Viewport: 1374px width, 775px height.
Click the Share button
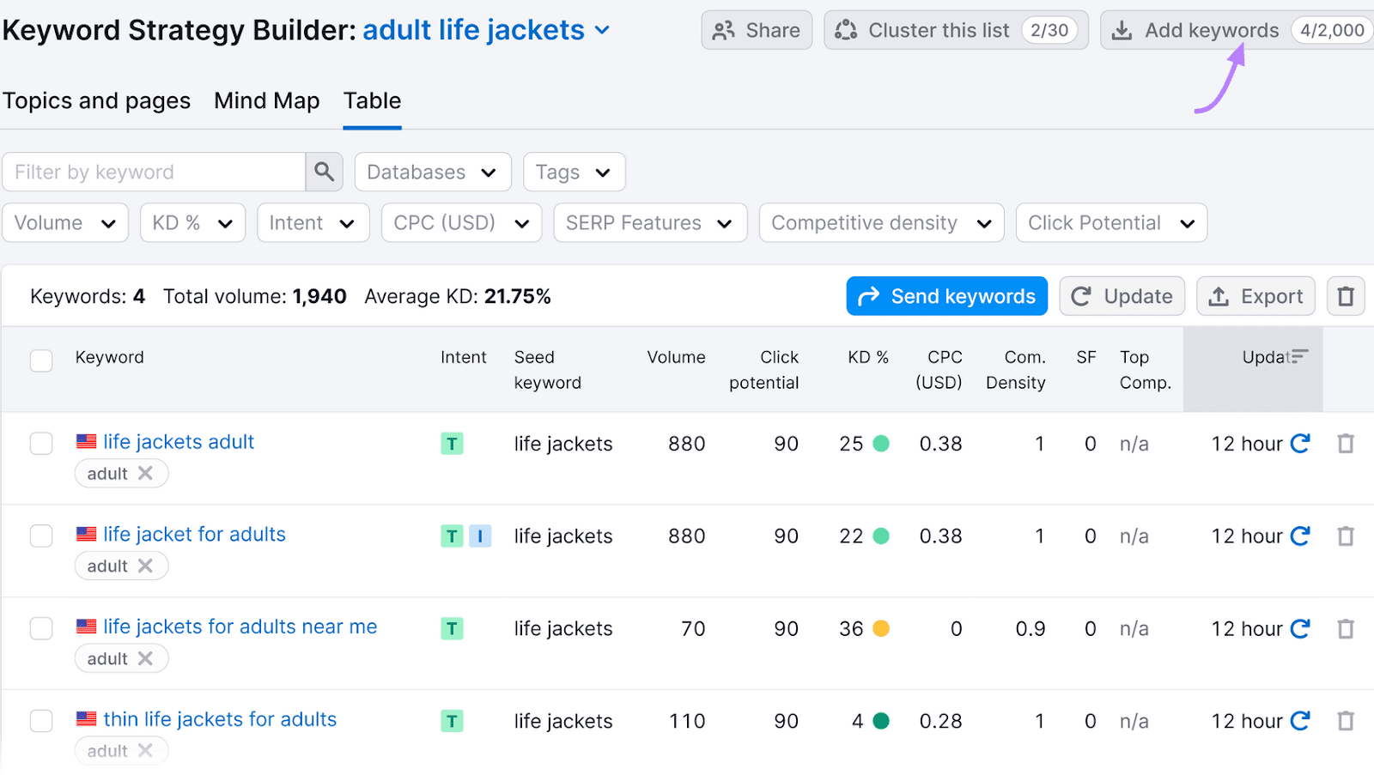(757, 30)
